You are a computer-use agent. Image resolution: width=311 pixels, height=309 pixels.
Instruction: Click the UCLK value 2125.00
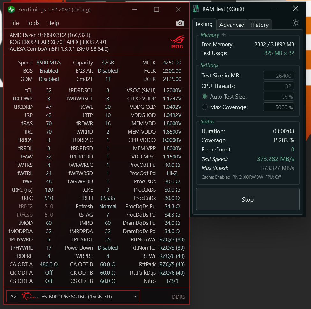click(x=172, y=79)
